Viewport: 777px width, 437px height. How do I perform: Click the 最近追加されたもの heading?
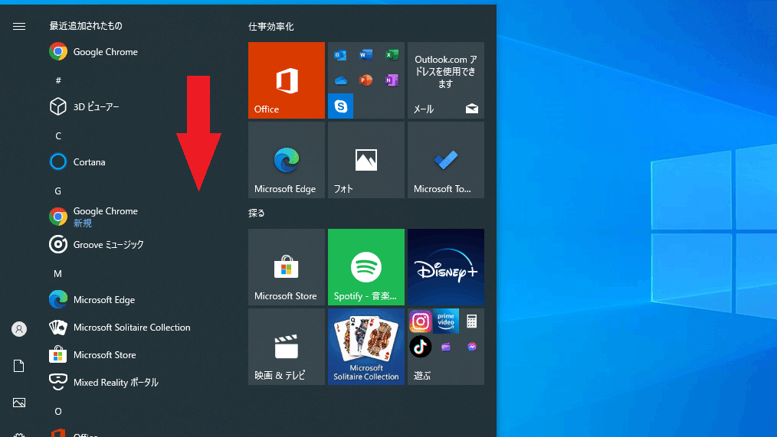[x=86, y=26]
